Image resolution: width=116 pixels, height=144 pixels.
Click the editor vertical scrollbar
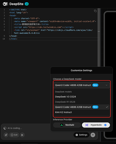pos(99,37)
